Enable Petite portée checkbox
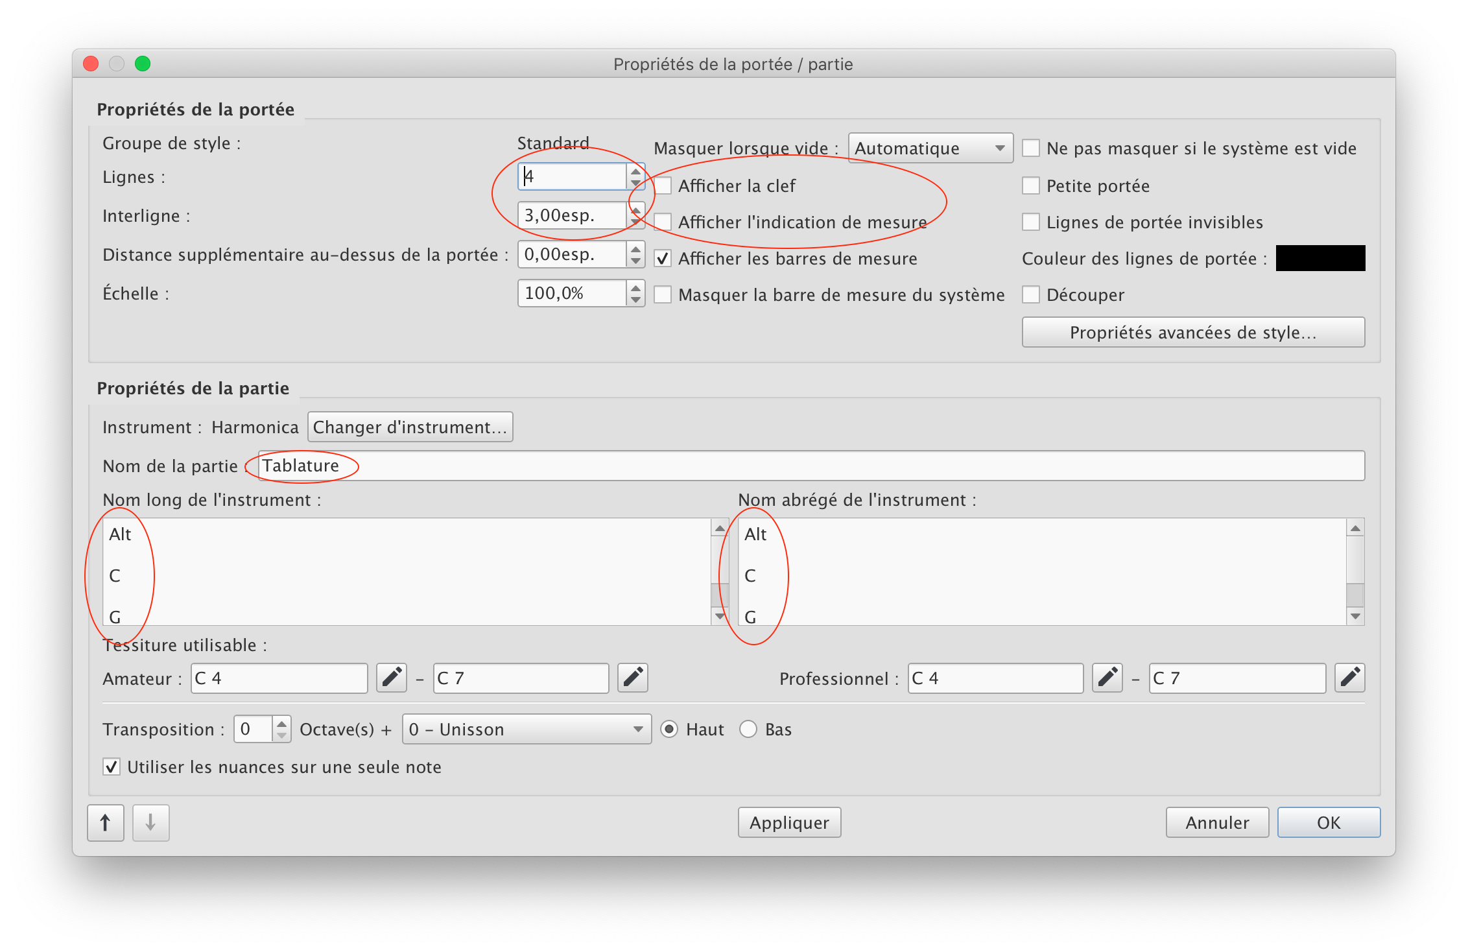The image size is (1468, 952). (x=1030, y=186)
